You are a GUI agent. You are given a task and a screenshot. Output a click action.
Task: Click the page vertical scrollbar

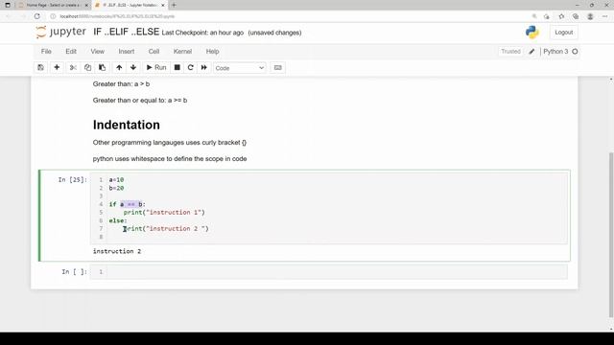click(x=611, y=235)
